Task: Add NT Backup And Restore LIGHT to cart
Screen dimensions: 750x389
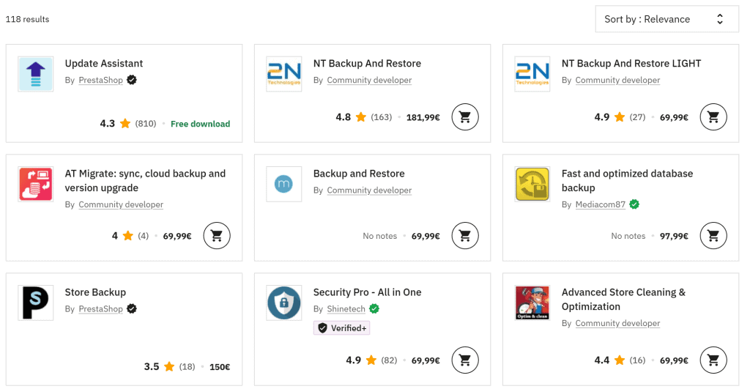Action: coord(713,116)
